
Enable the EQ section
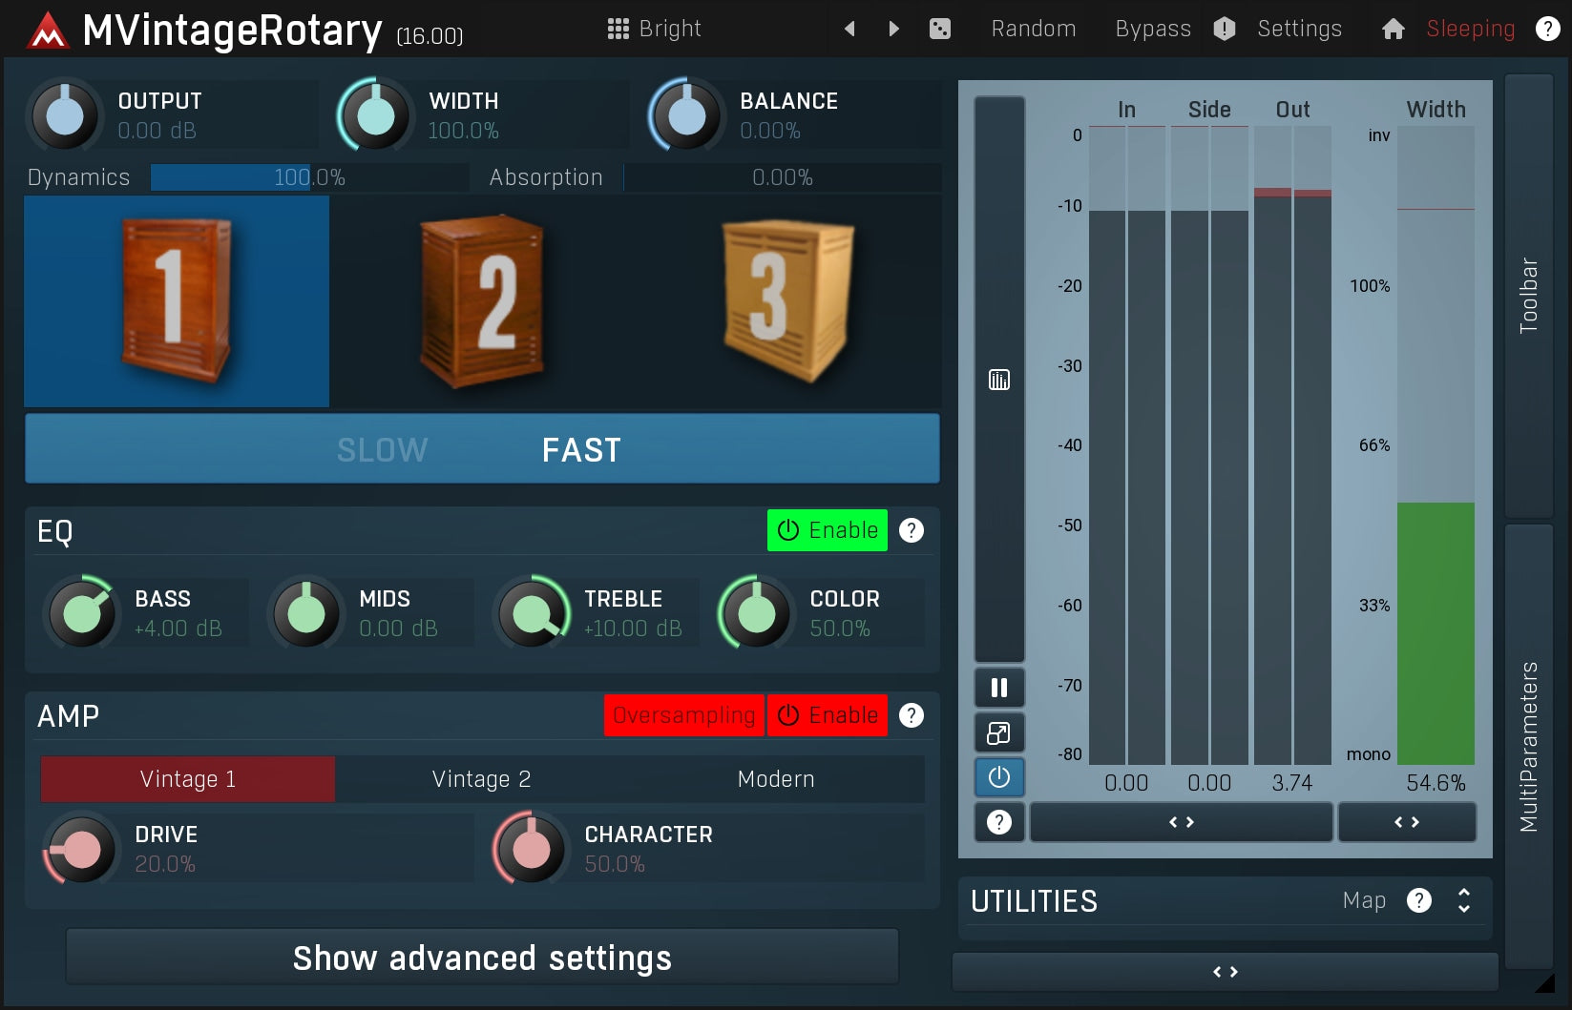827,530
